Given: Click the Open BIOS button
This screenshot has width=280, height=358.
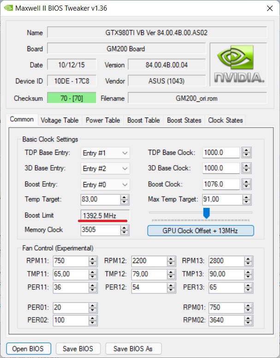Looking at the screenshot, I should tap(28, 349).
